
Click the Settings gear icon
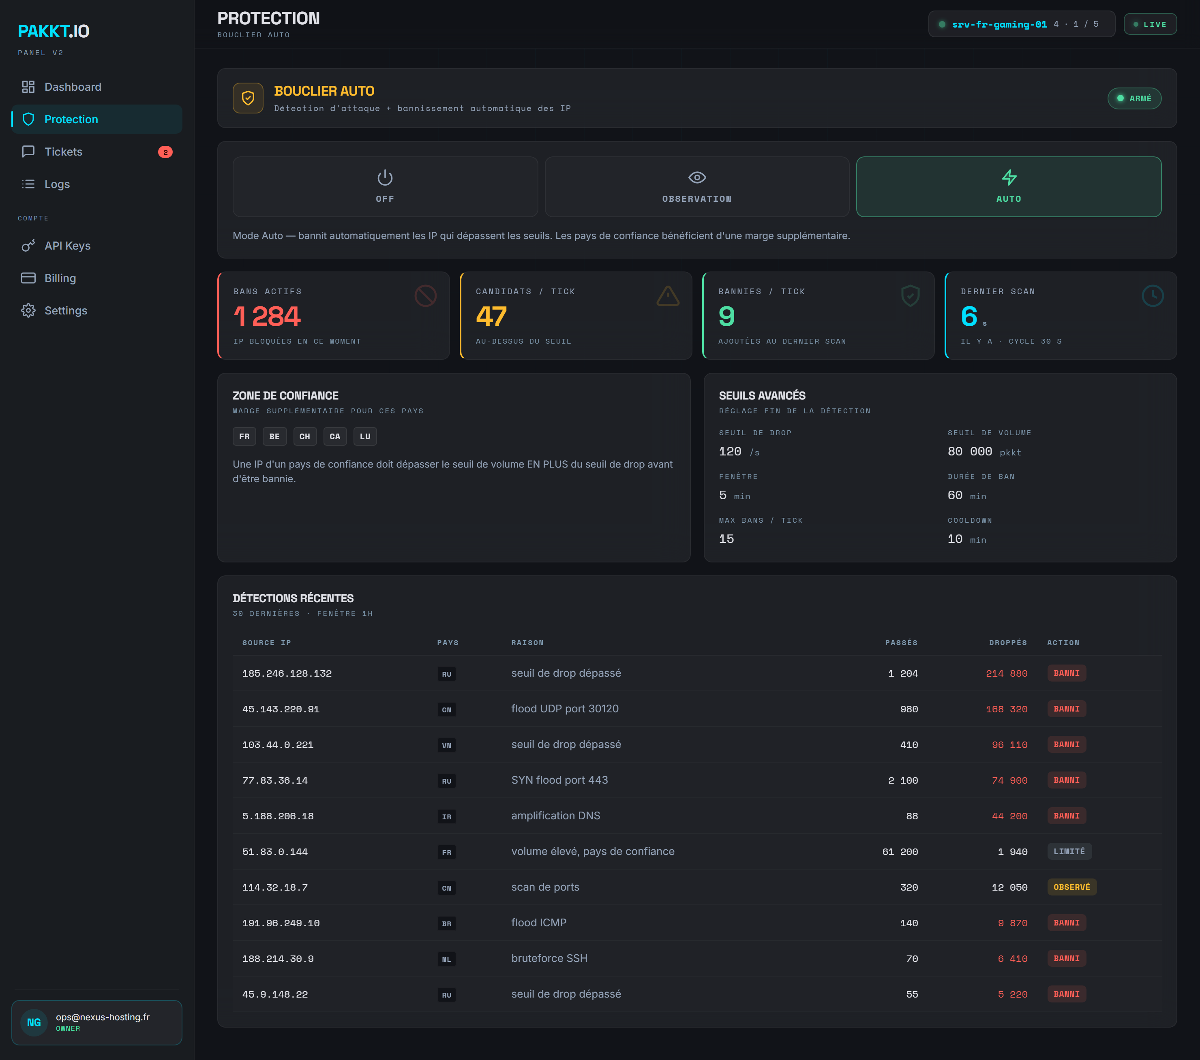point(28,310)
